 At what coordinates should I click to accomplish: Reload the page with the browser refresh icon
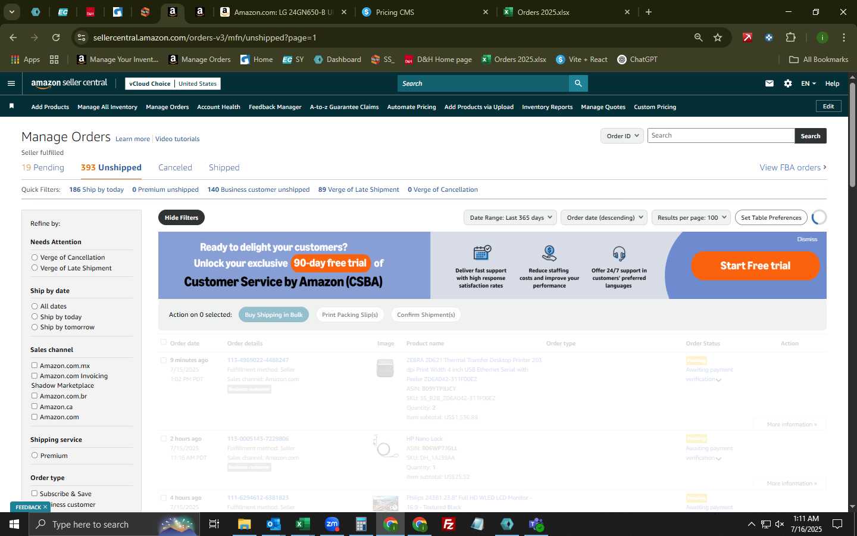[56, 38]
